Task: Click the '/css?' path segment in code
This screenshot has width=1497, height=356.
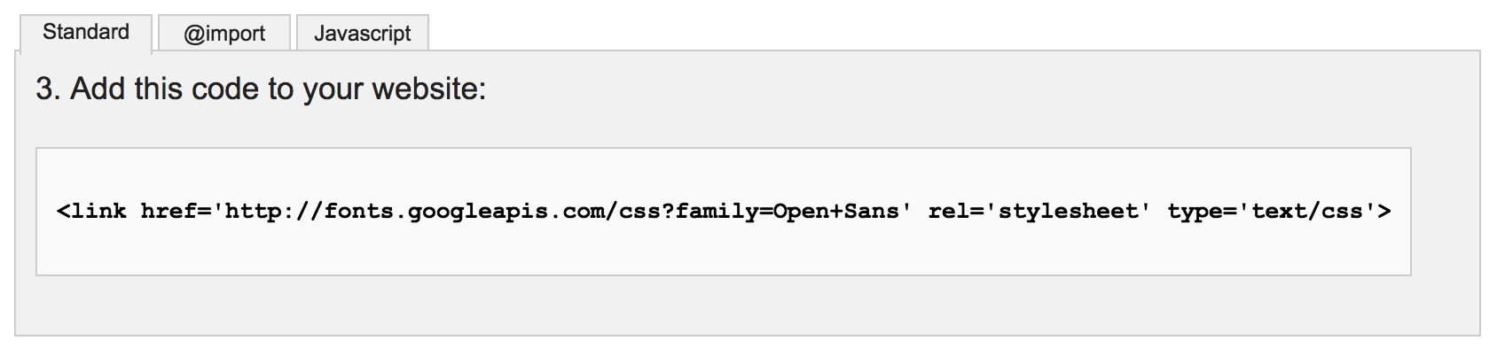Action: tap(639, 212)
